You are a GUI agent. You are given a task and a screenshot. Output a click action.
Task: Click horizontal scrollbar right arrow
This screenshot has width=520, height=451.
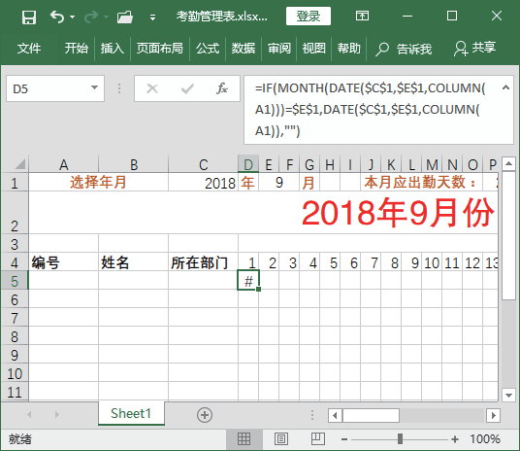(x=494, y=415)
